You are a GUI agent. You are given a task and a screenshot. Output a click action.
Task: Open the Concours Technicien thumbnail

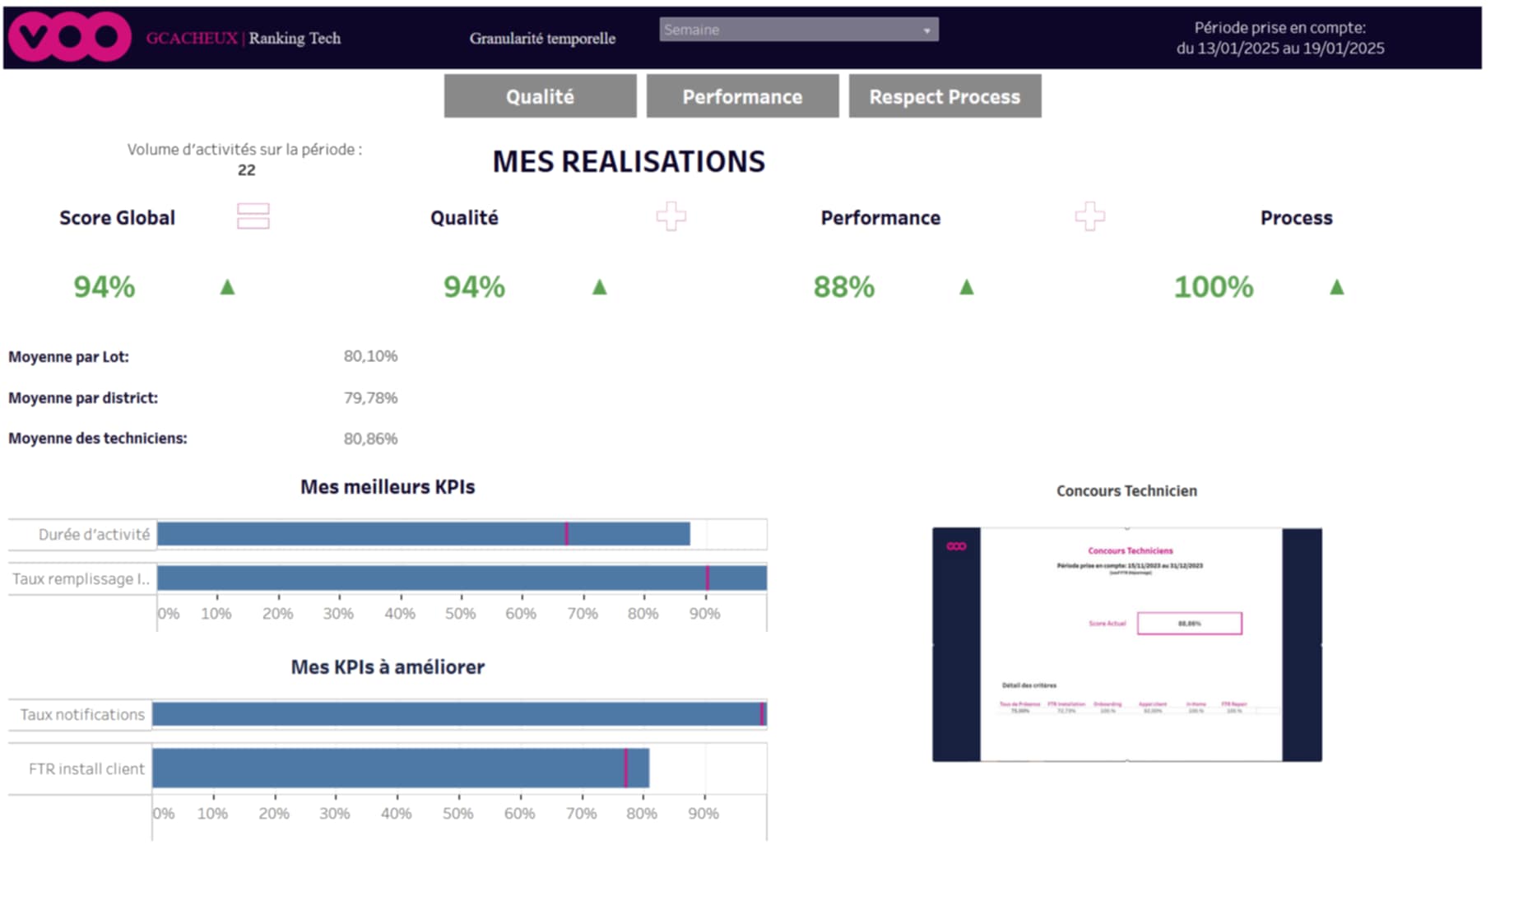click(1127, 644)
